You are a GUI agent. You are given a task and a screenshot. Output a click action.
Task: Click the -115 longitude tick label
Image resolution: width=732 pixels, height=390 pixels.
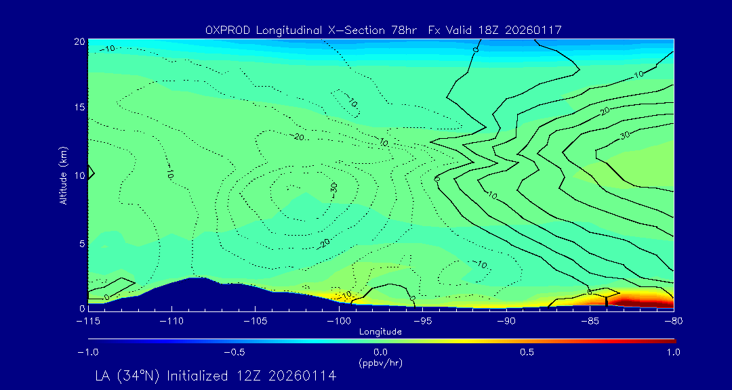[87, 322]
